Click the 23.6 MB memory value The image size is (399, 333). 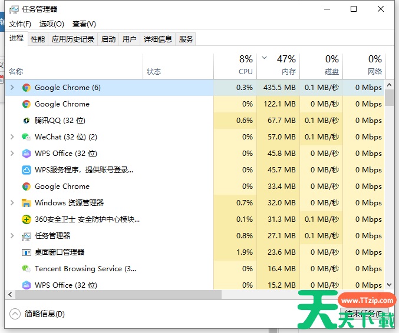[282, 252]
